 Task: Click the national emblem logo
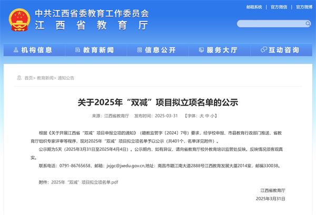pyautogui.click(x=19, y=19)
